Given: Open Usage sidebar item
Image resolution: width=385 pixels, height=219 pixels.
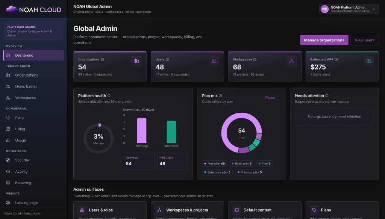Looking at the screenshot, I should point(33,140).
